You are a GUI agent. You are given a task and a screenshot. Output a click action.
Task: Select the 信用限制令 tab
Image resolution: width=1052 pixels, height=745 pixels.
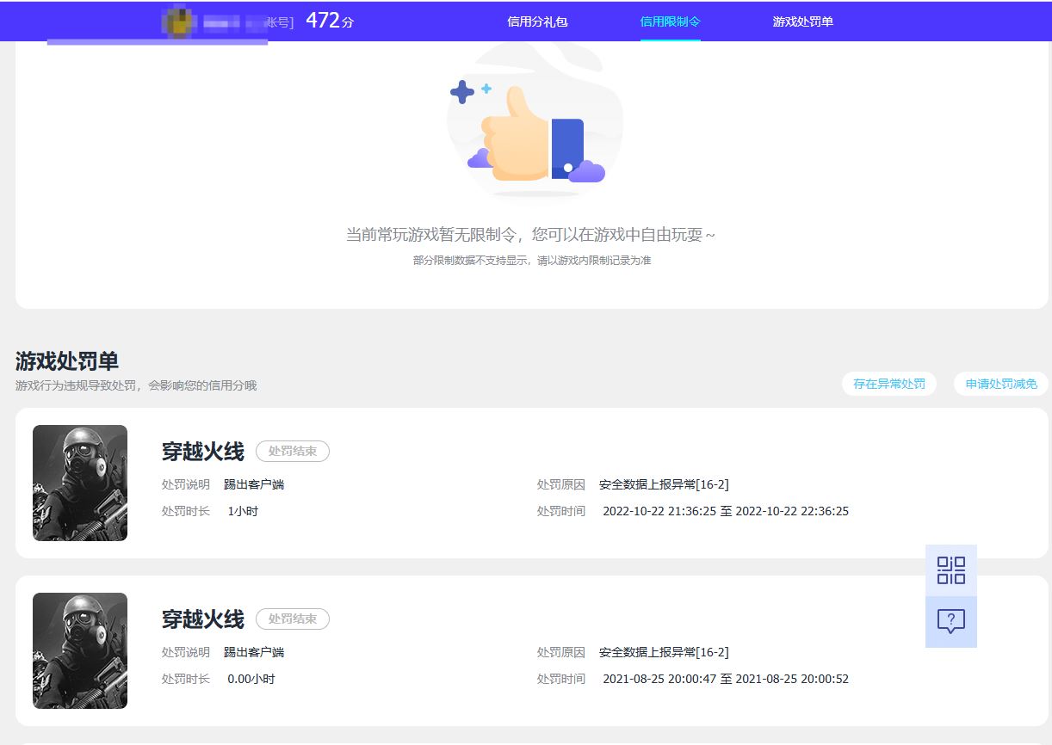pos(670,22)
